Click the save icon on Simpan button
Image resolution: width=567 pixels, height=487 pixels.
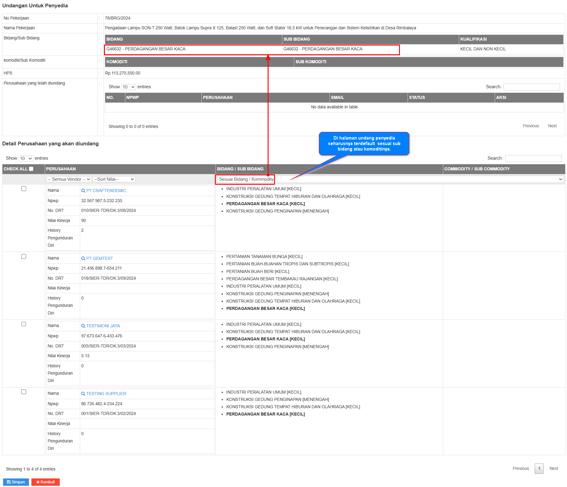tap(9, 482)
